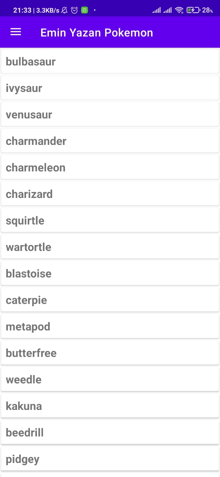Tap the weedle list item
220x477 pixels.
point(110,379)
